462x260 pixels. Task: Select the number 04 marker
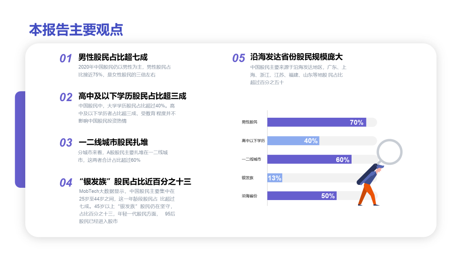click(x=66, y=183)
